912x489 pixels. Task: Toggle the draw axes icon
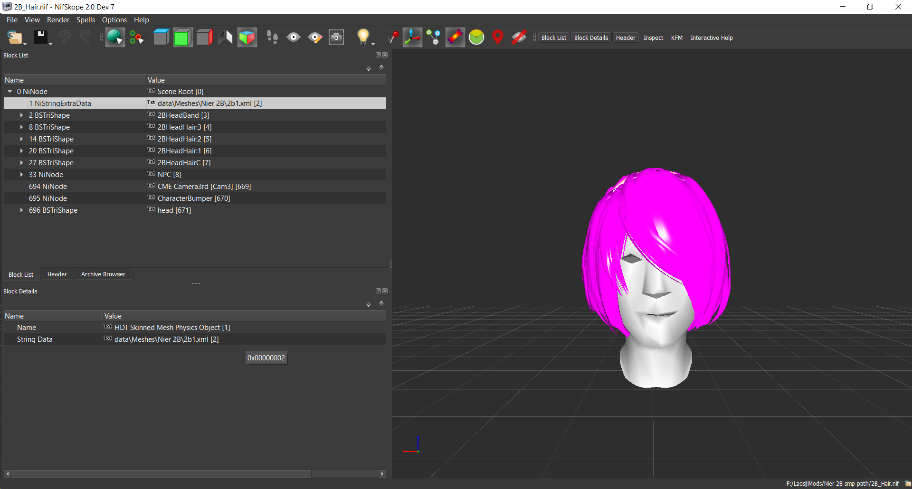(x=412, y=37)
